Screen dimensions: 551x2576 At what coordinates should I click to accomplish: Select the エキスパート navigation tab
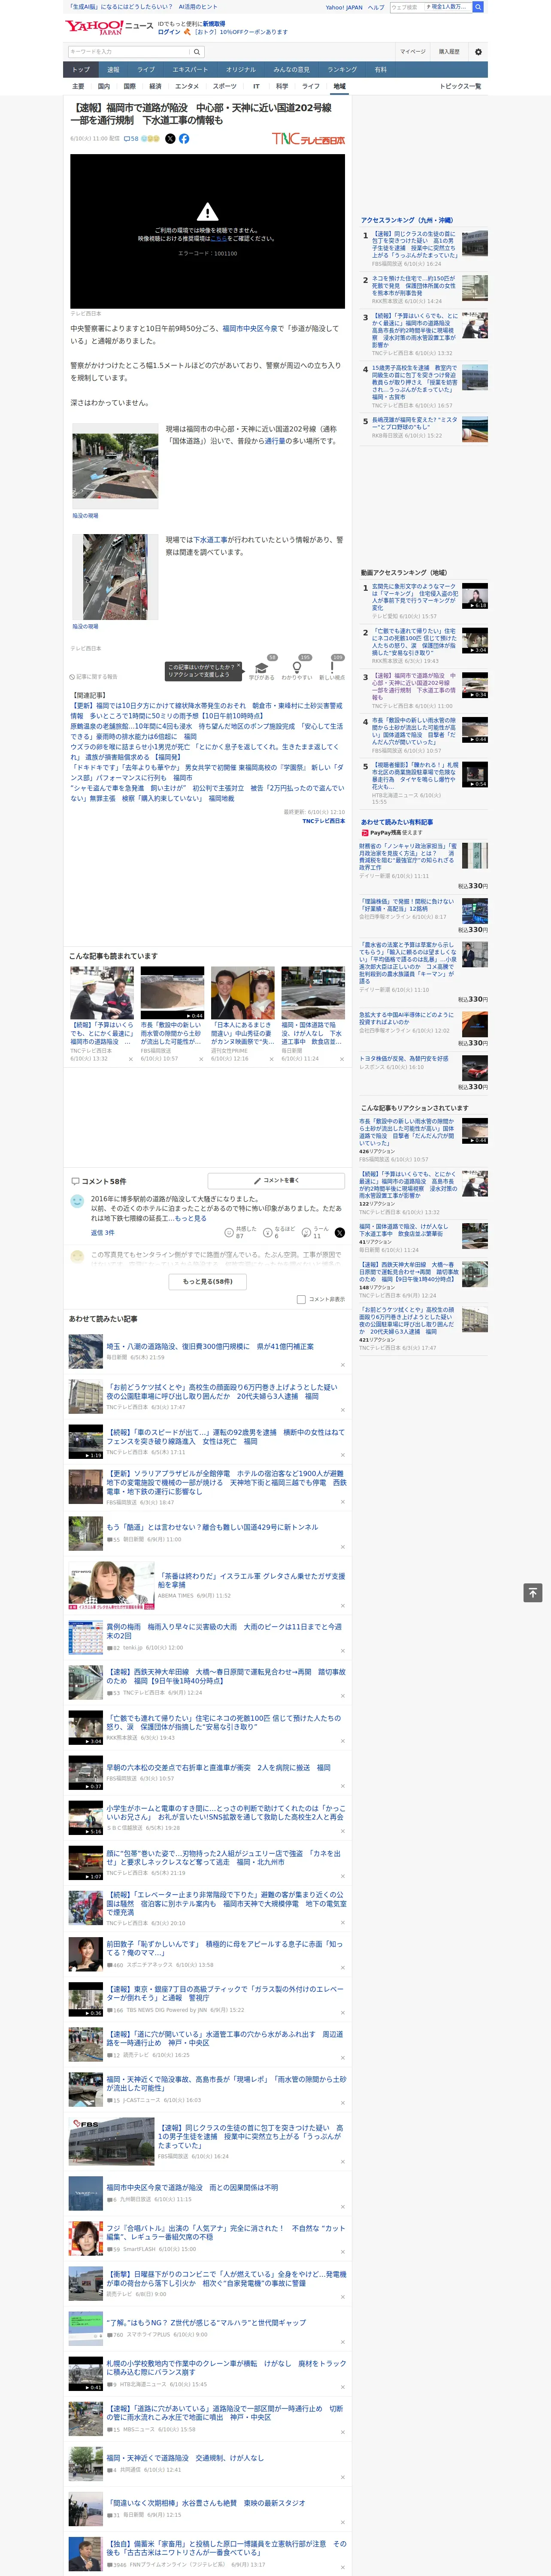tap(190, 69)
